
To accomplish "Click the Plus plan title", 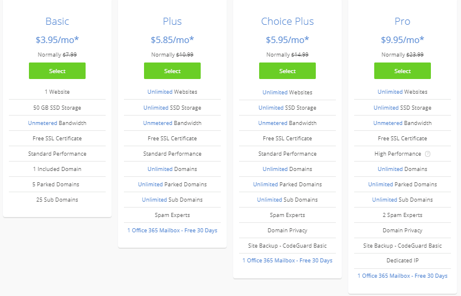I will click(x=172, y=21).
